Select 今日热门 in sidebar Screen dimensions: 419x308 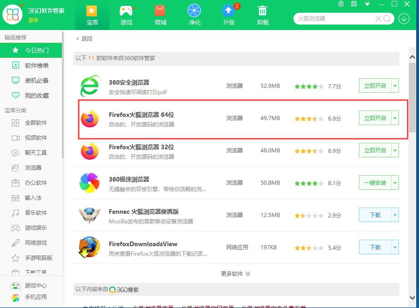coord(31,50)
